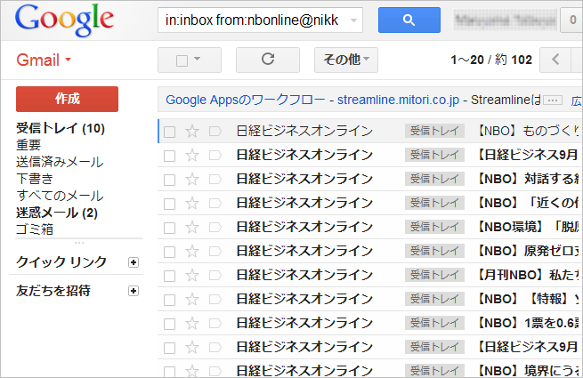
Task: Star the 【NBO】ものづくり email
Action: click(192, 132)
